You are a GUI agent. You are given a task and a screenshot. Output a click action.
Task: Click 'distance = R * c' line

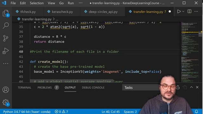50,37
